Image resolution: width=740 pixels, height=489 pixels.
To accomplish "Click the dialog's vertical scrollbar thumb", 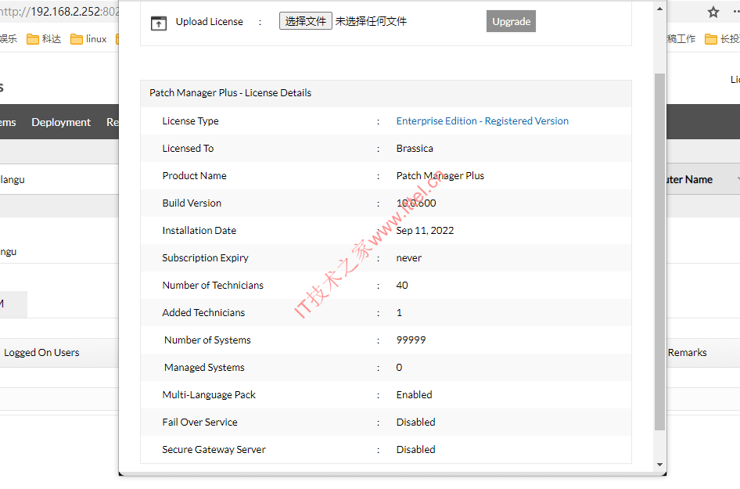I will tap(659, 252).
